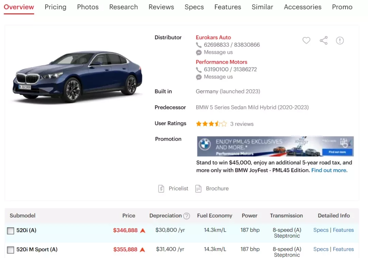Screen dimensions: 368x258
Task: Call Performance Motors number 63190100 / 31386272
Action: [230, 70]
